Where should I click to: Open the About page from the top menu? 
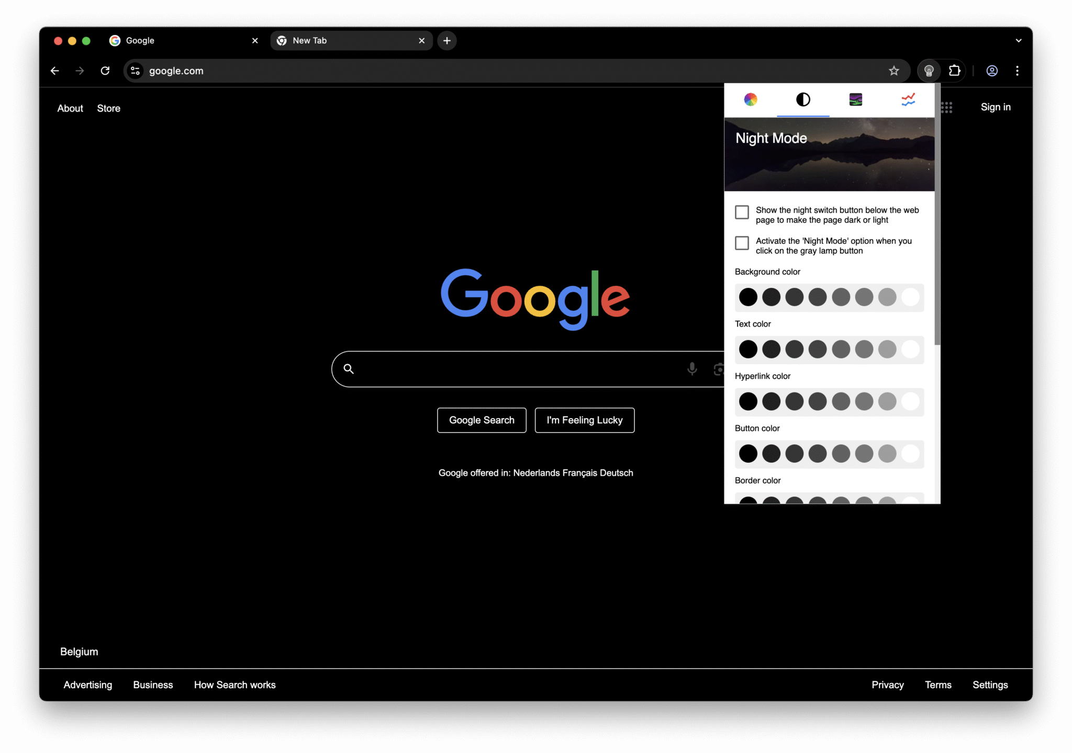(x=70, y=108)
